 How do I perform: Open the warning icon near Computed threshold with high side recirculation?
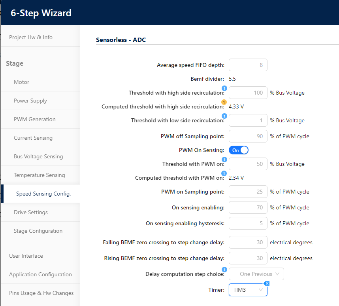[224, 102]
